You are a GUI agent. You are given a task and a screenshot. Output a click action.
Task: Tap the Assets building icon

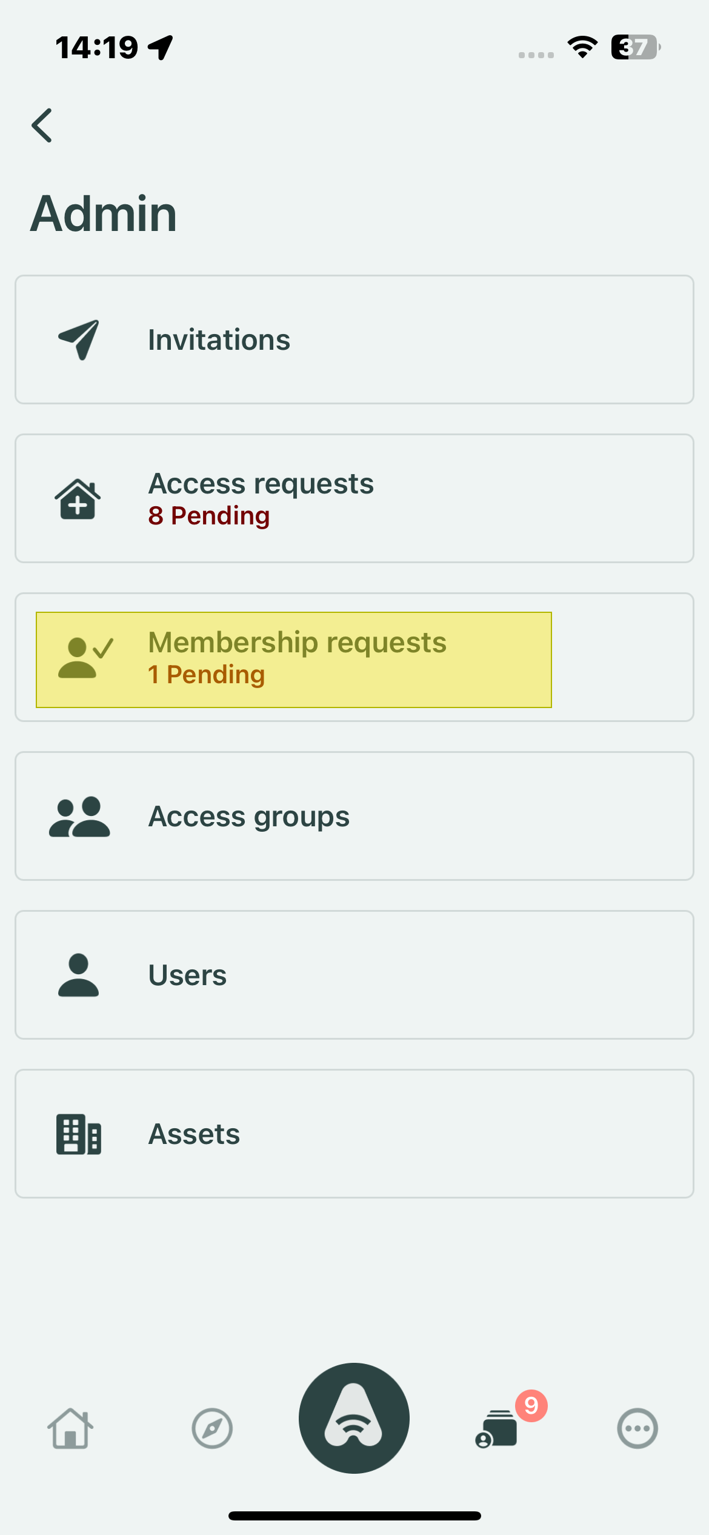click(x=79, y=1134)
